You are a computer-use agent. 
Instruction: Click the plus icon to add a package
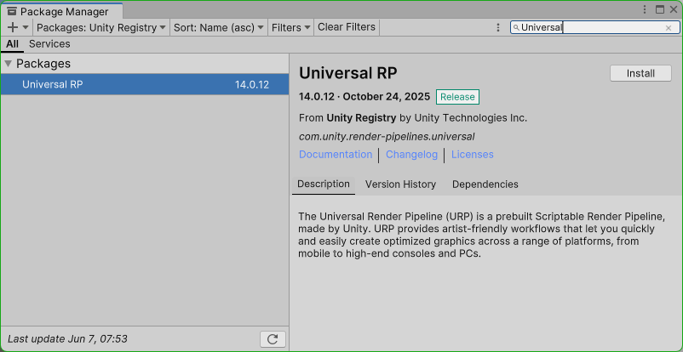(x=13, y=27)
